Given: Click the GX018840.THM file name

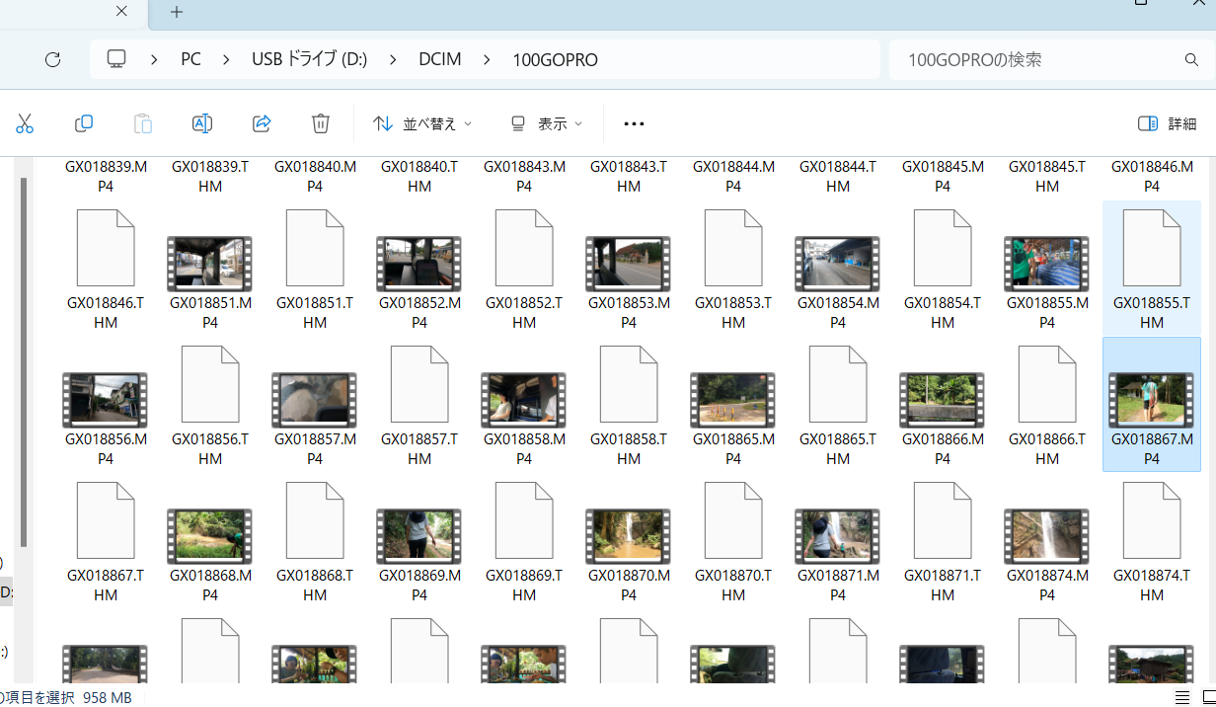Looking at the screenshot, I should (419, 176).
